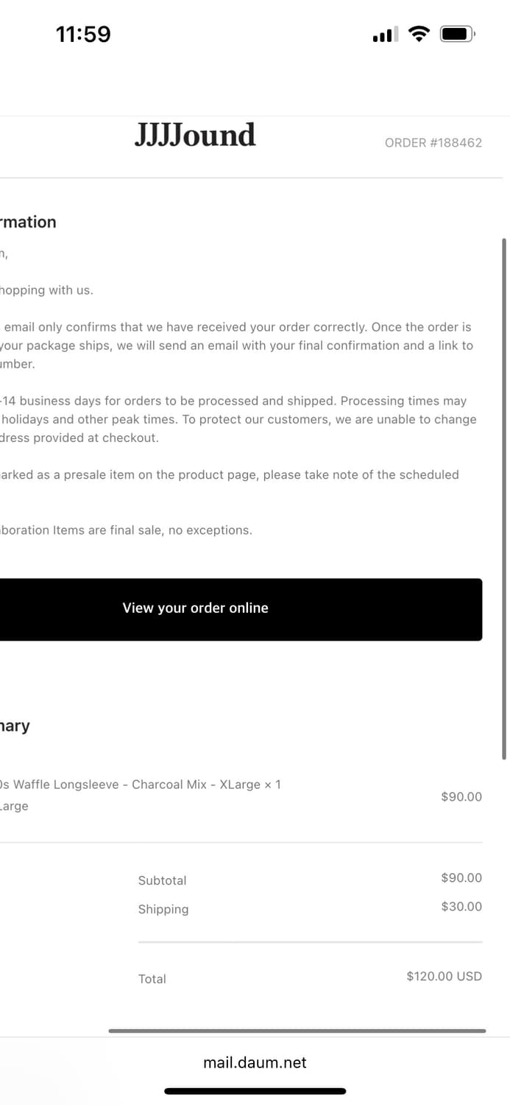The image size is (510, 1105).
Task: Click the Total label
Action: click(152, 978)
